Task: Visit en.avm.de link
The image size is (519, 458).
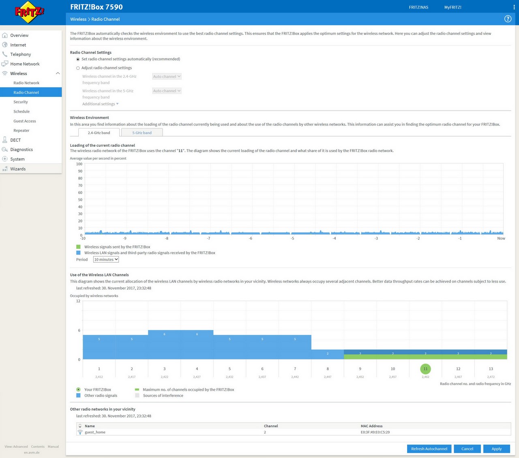Action: pyautogui.click(x=32, y=452)
